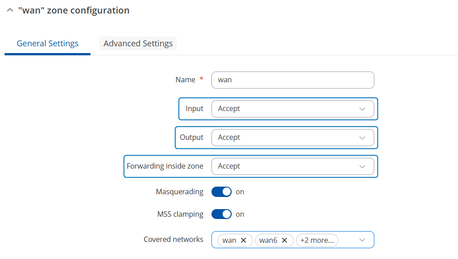Image resolution: width=458 pixels, height=259 pixels.
Task: Disable the Masquerading switch
Action: [221, 192]
